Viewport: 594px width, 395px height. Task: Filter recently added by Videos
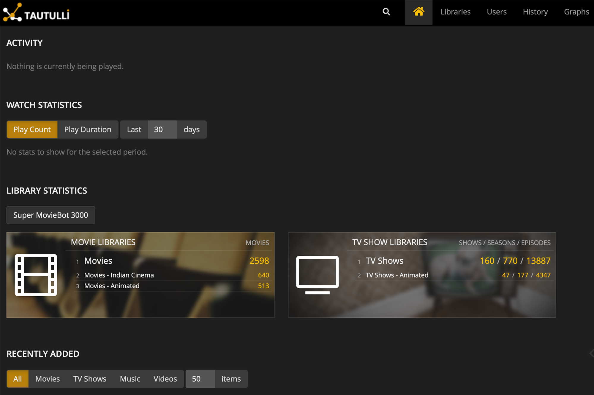(x=165, y=379)
